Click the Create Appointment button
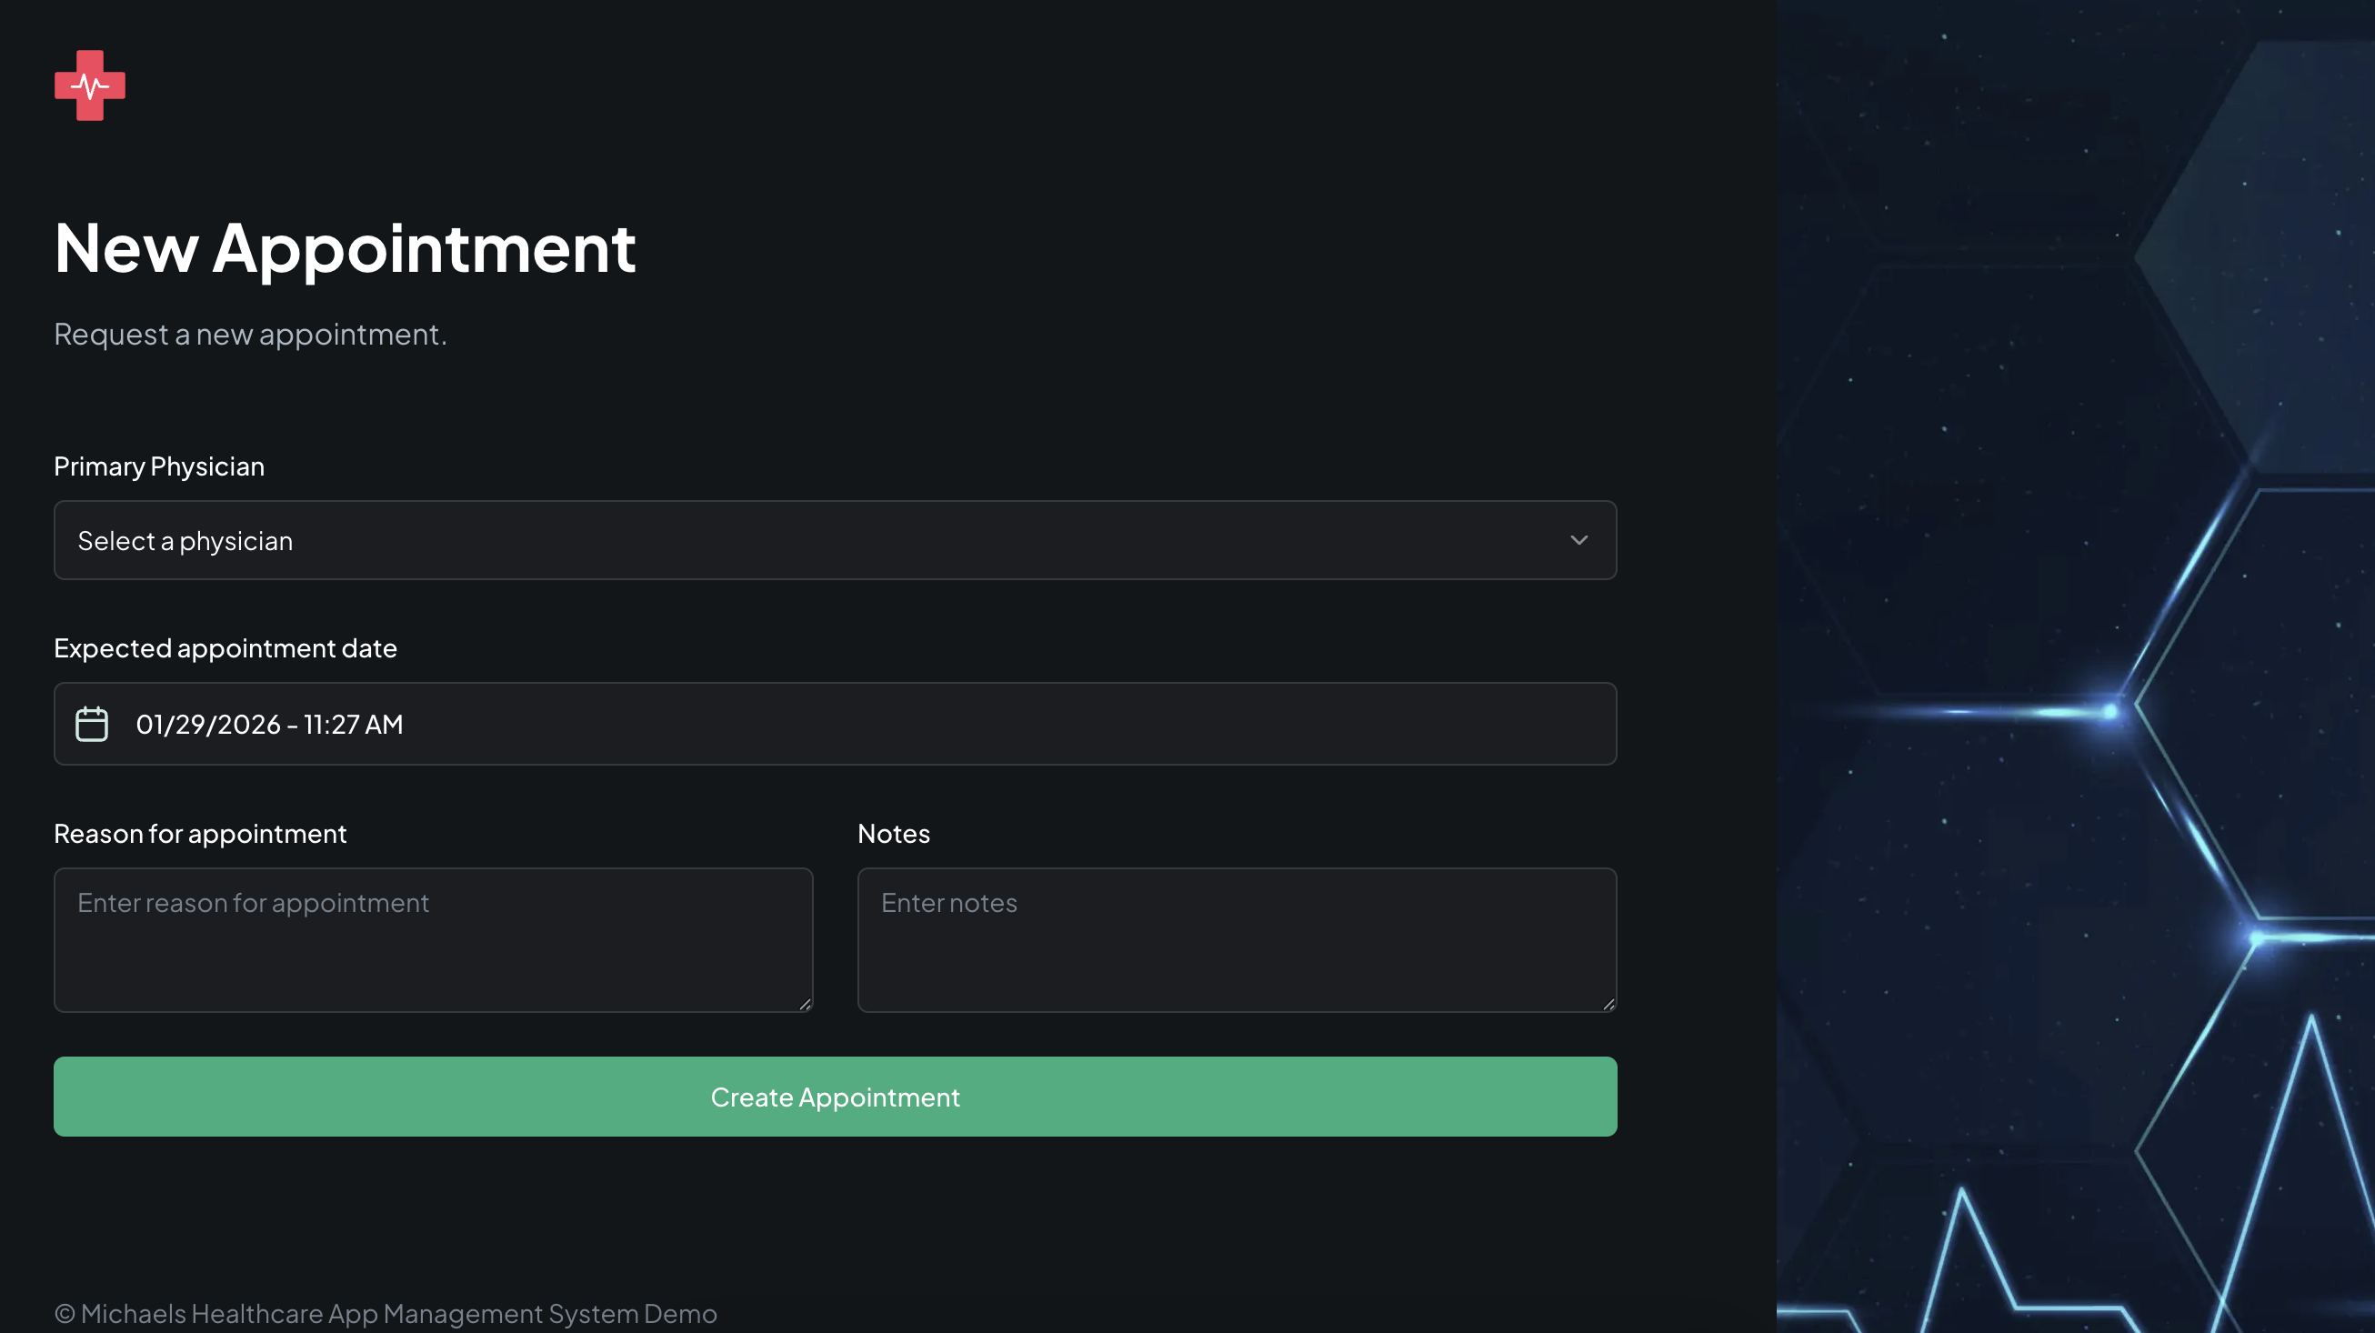 (835, 1097)
